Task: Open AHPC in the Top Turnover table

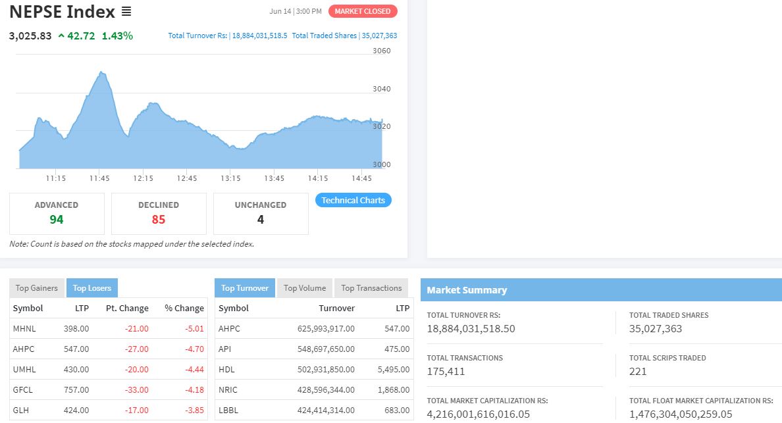Action: 229,329
